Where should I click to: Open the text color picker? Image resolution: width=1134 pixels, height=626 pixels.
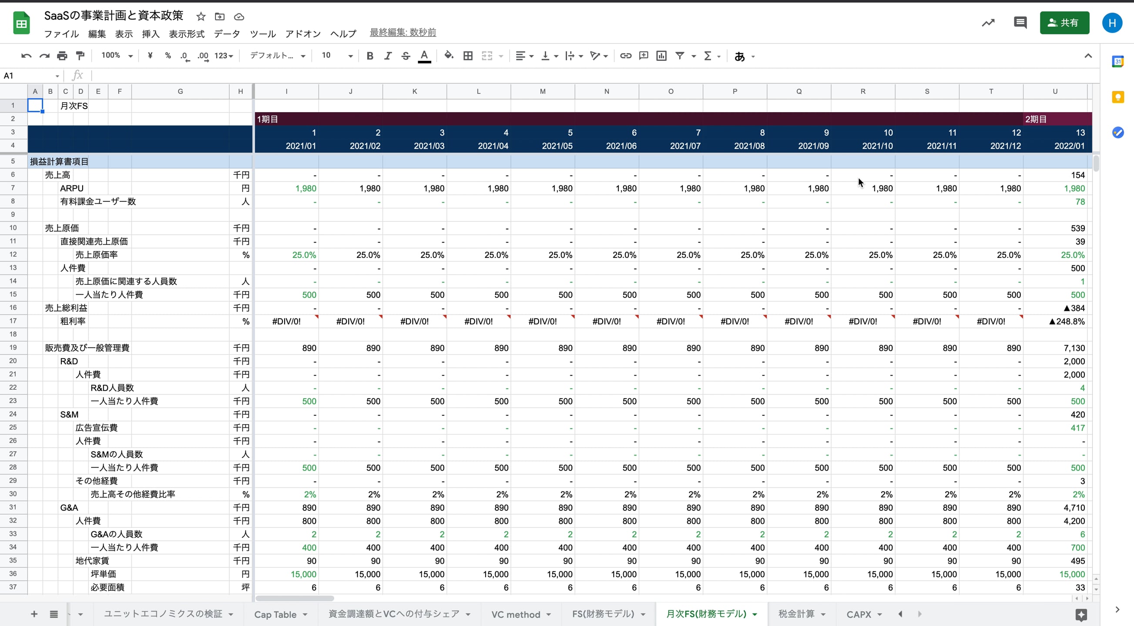pos(424,56)
